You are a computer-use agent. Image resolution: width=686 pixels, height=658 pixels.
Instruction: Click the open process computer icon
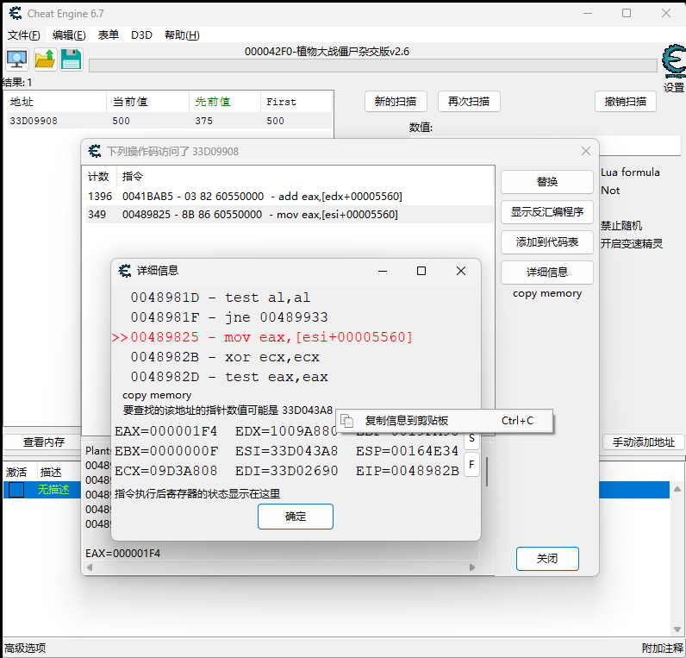[17, 60]
